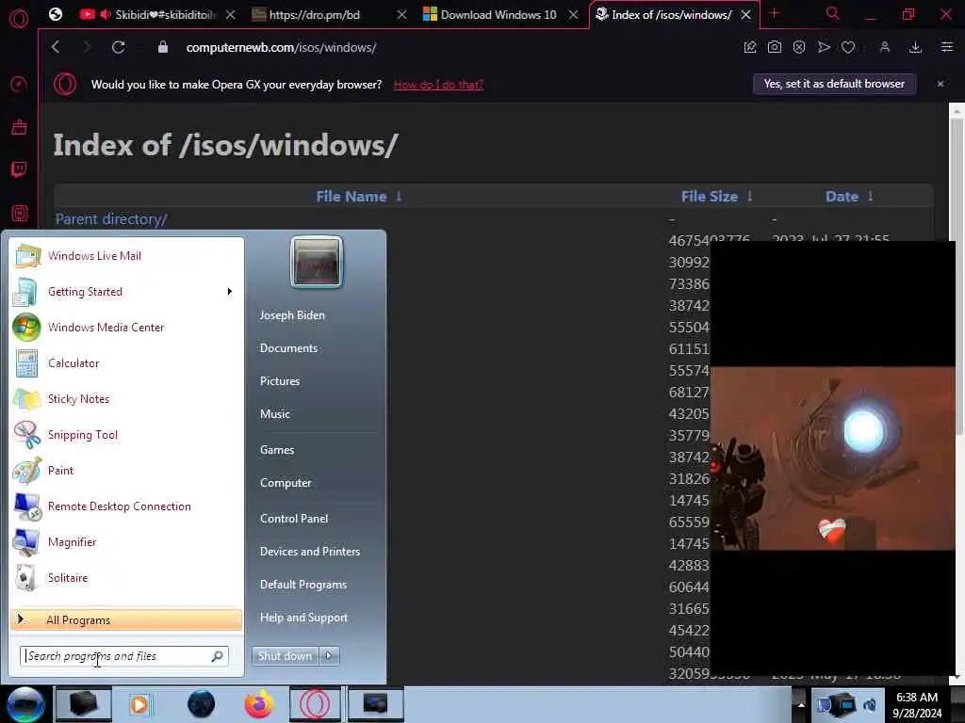Image resolution: width=965 pixels, height=723 pixels.
Task: Open Music library
Action: (275, 414)
